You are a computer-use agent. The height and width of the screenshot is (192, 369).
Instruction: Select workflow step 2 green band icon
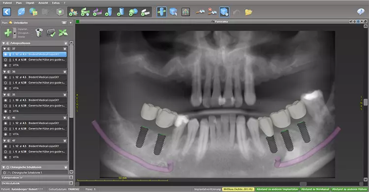click(85, 12)
